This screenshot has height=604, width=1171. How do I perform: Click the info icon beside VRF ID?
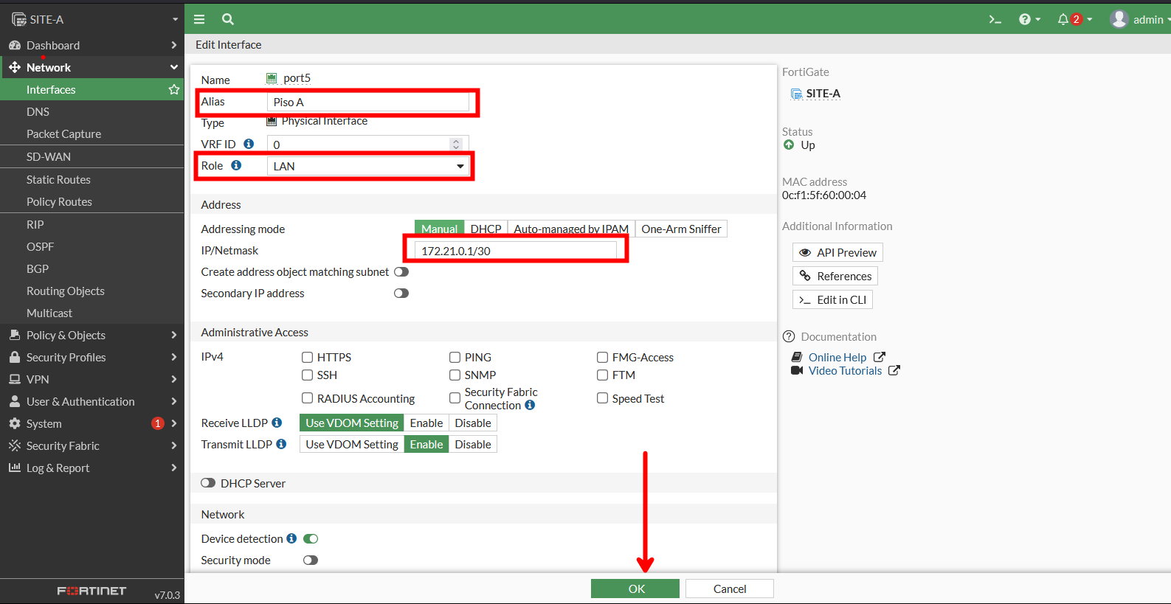click(249, 144)
